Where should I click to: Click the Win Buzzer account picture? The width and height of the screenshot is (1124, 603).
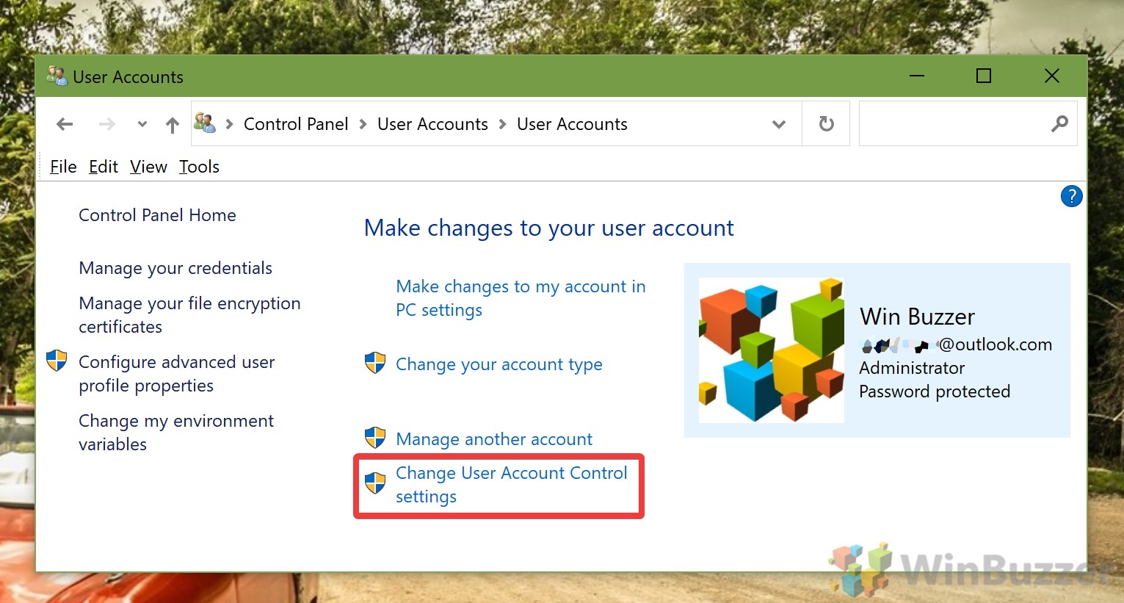point(770,350)
